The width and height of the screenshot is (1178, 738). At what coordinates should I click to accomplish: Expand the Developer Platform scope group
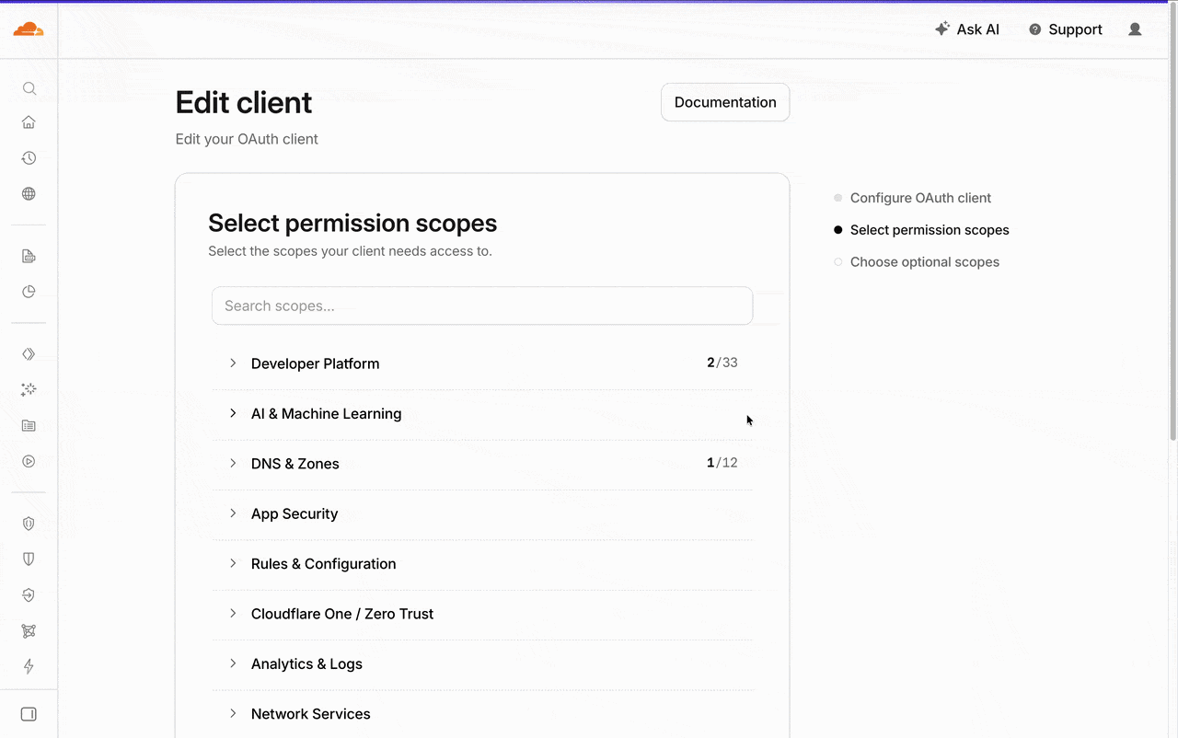point(482,363)
